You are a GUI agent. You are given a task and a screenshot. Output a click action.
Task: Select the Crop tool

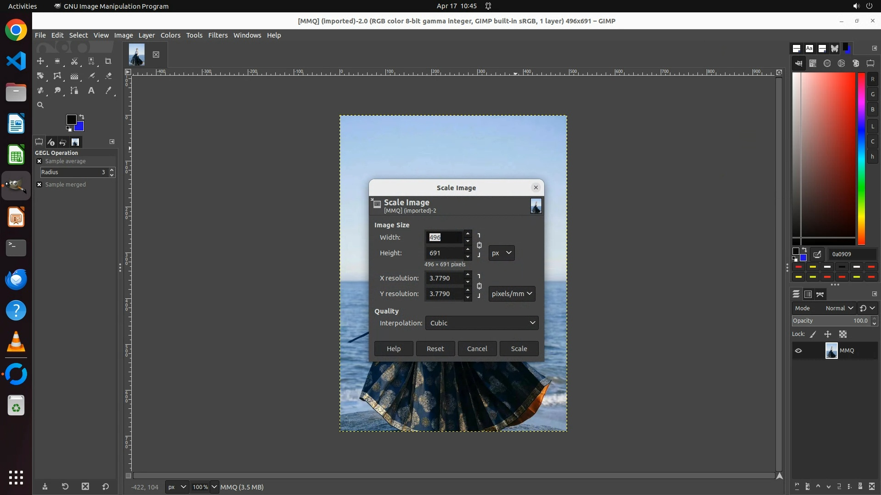pyautogui.click(x=108, y=61)
